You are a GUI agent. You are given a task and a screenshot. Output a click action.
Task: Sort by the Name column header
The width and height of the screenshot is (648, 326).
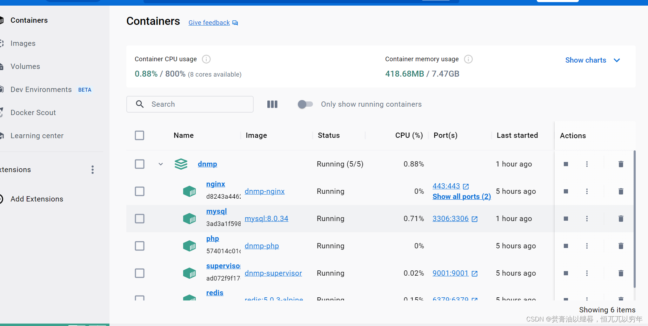coord(183,135)
